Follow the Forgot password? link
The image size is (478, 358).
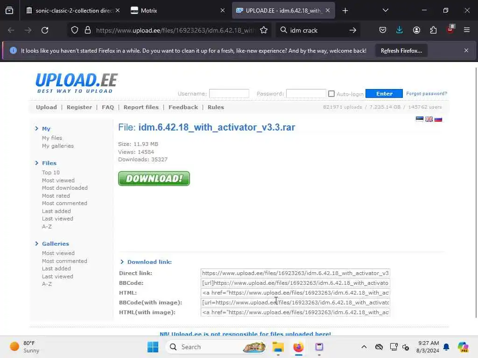427,93
